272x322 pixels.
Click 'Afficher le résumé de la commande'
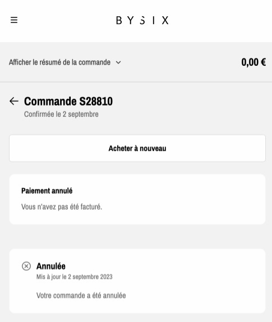pyautogui.click(x=59, y=62)
